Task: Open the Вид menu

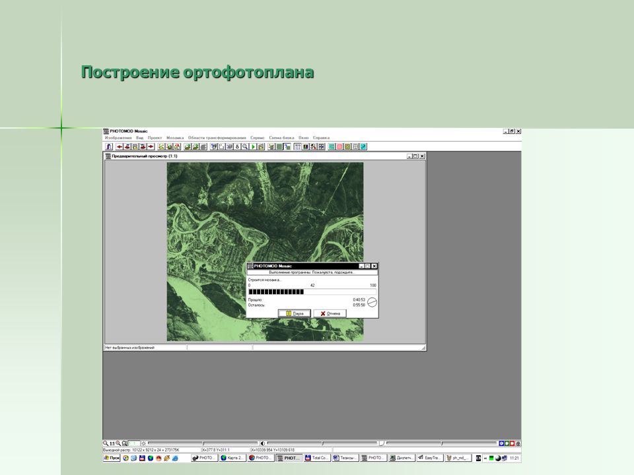Action: pyautogui.click(x=139, y=138)
